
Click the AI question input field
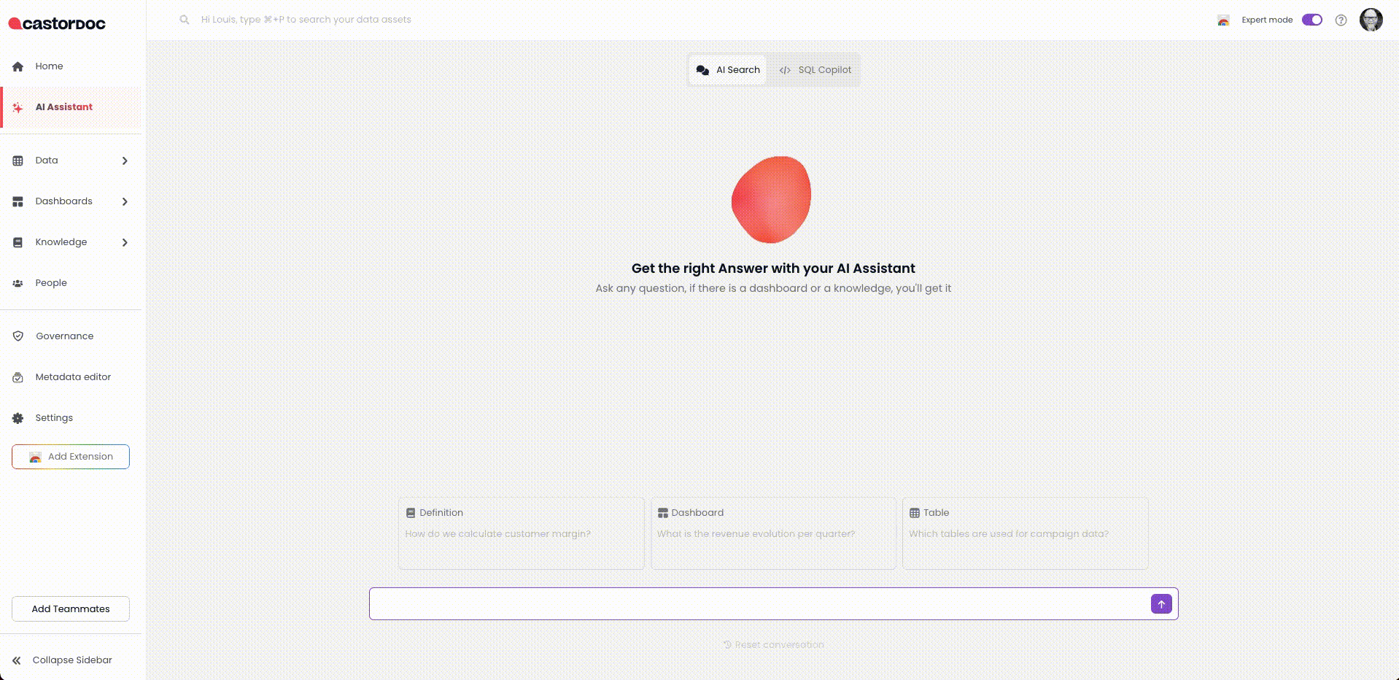point(759,604)
